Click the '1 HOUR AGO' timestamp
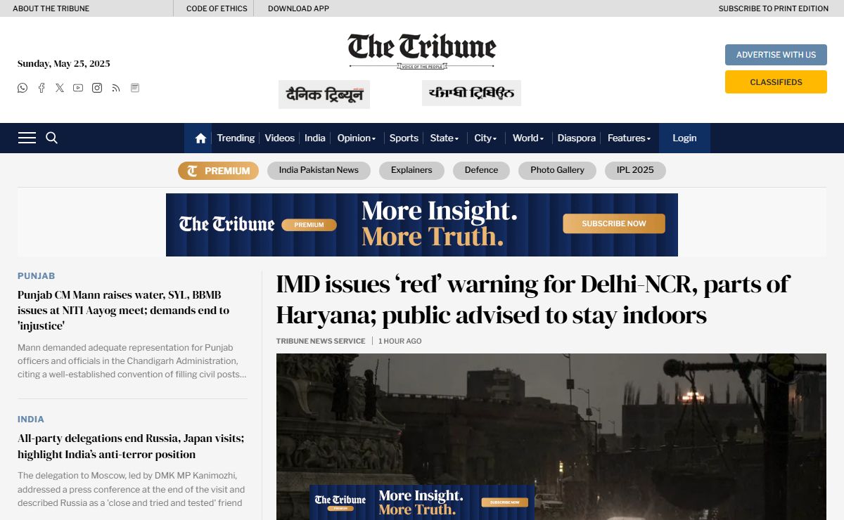The height and width of the screenshot is (520, 844). point(400,341)
